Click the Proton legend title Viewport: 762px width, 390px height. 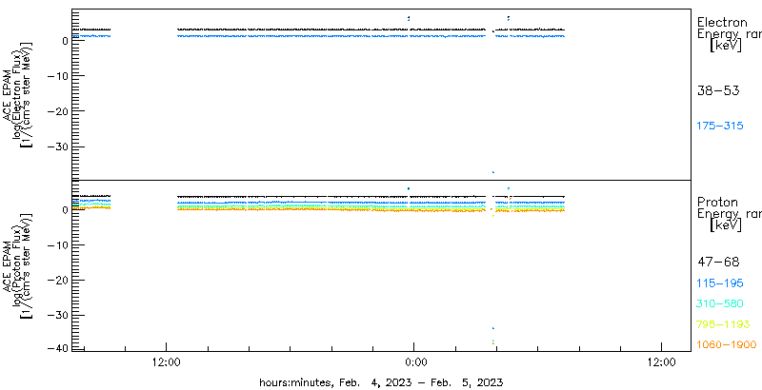pyautogui.click(x=717, y=202)
